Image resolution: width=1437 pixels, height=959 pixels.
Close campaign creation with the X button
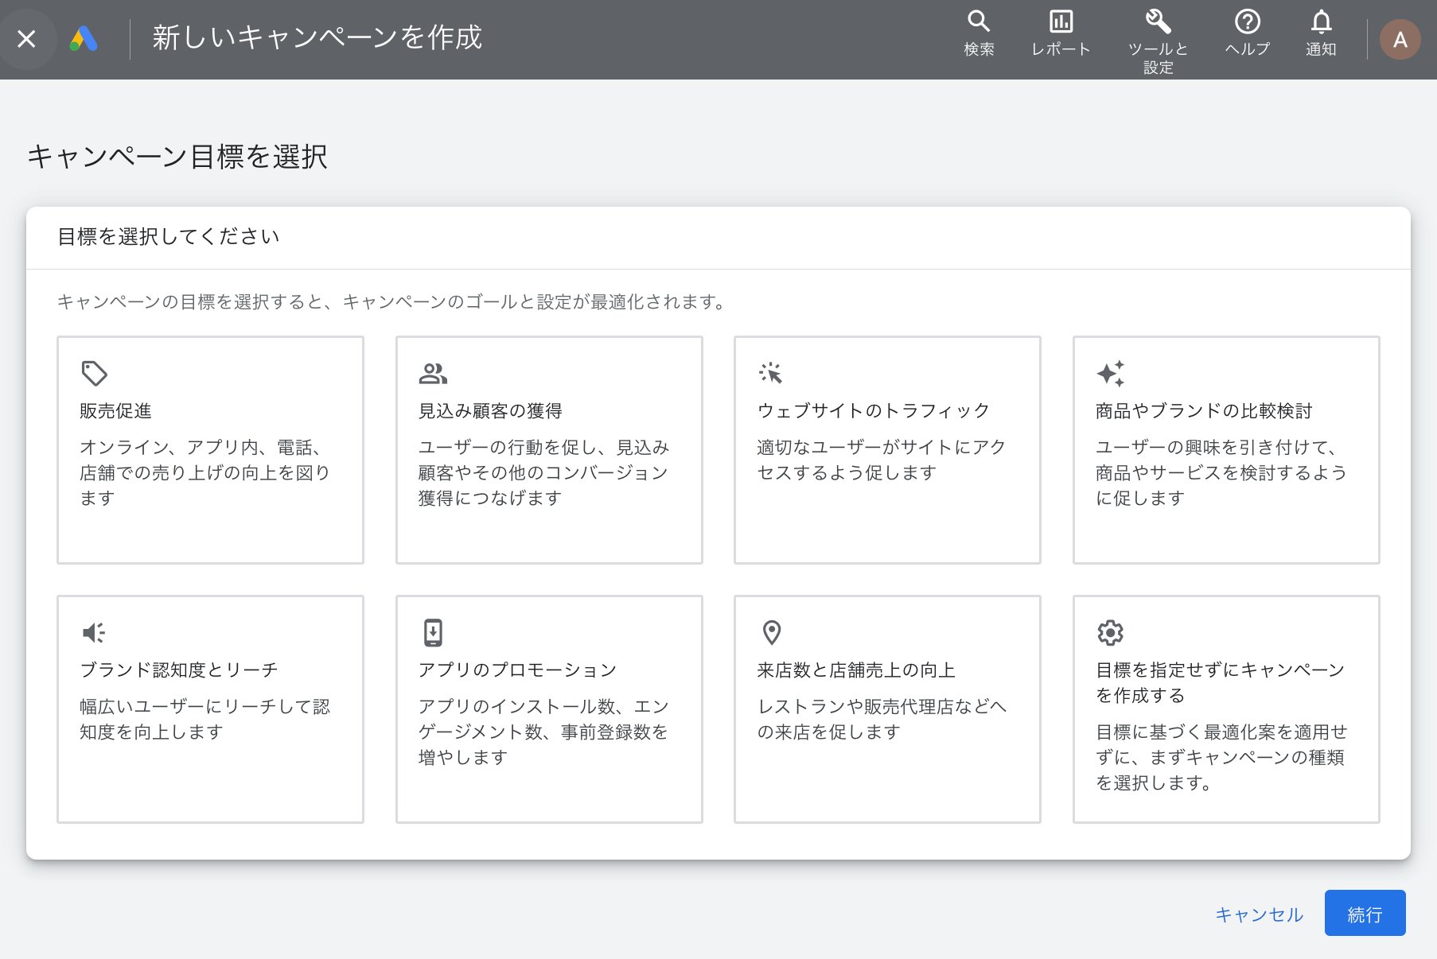pos(27,39)
